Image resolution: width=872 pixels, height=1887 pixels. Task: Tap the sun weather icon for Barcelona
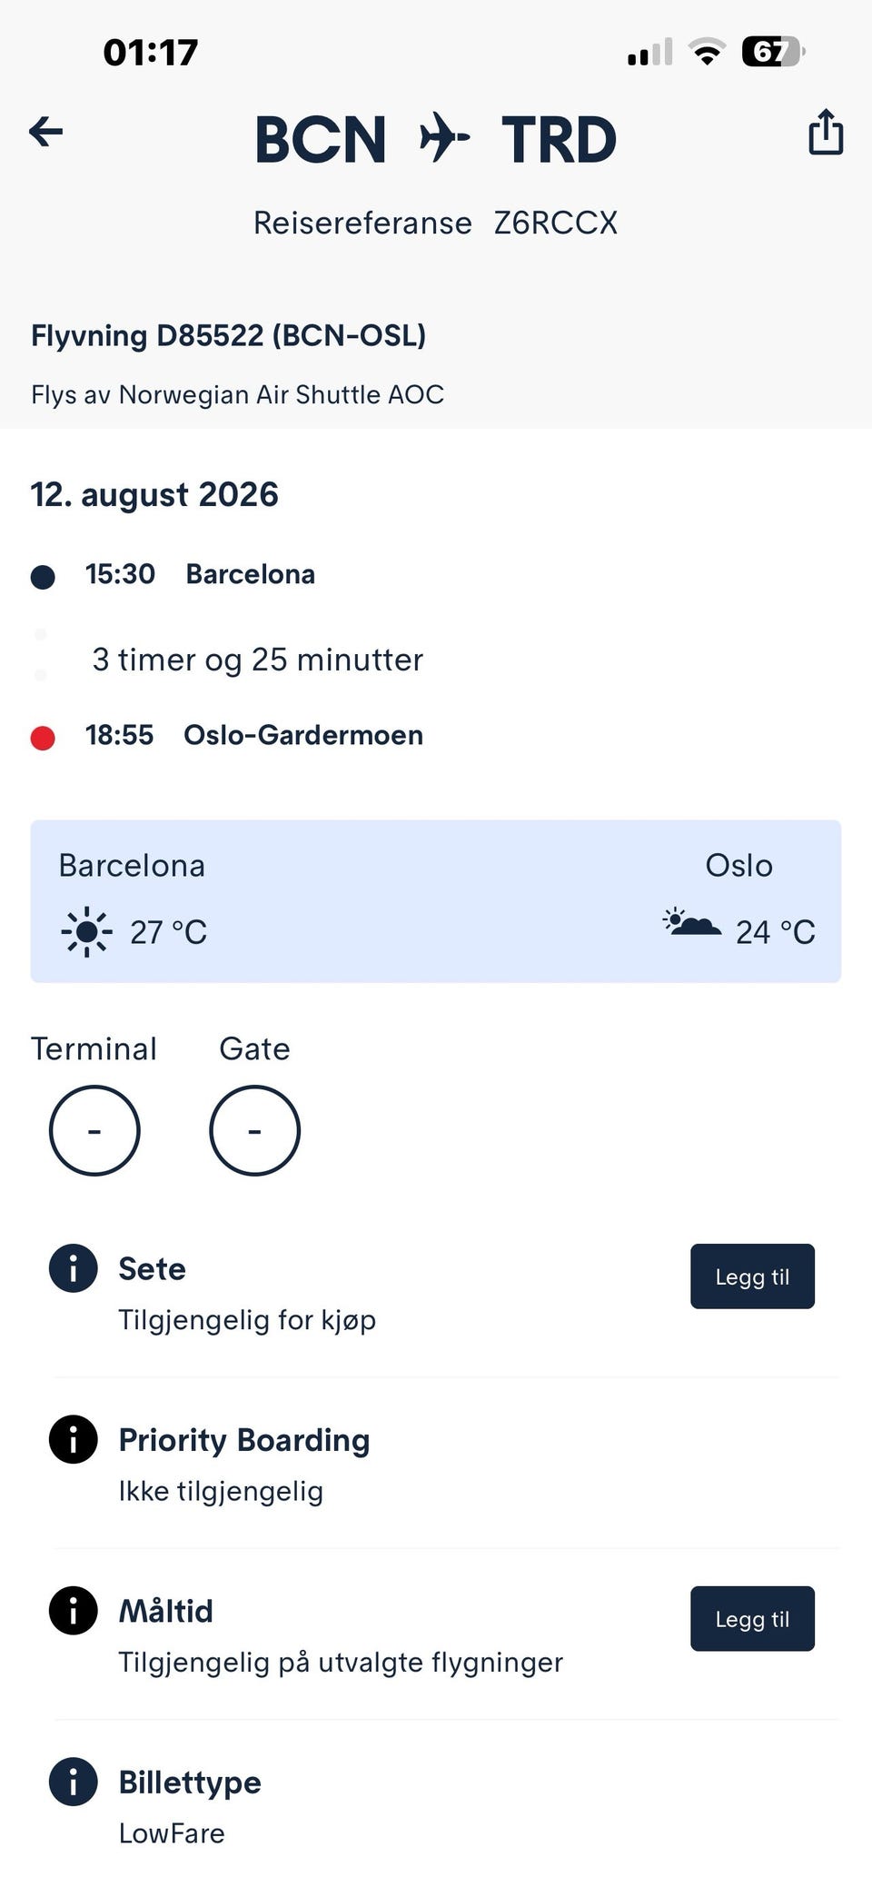tap(86, 931)
